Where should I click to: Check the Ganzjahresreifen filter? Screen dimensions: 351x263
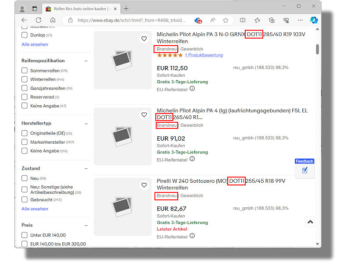tap(25, 88)
